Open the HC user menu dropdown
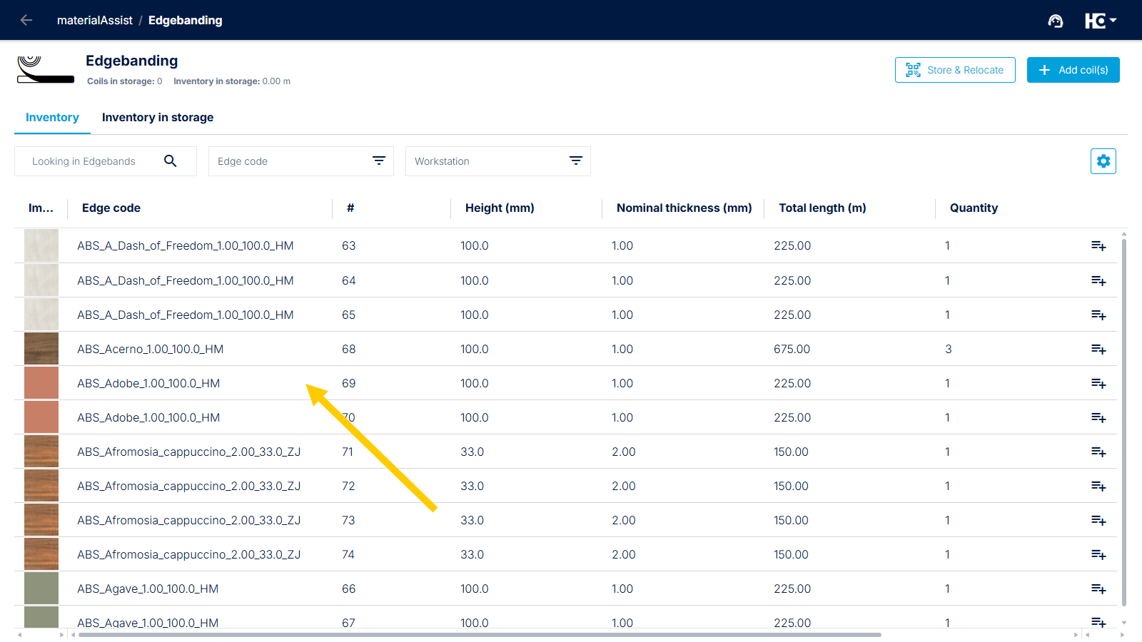This screenshot has width=1142, height=642. [1101, 21]
